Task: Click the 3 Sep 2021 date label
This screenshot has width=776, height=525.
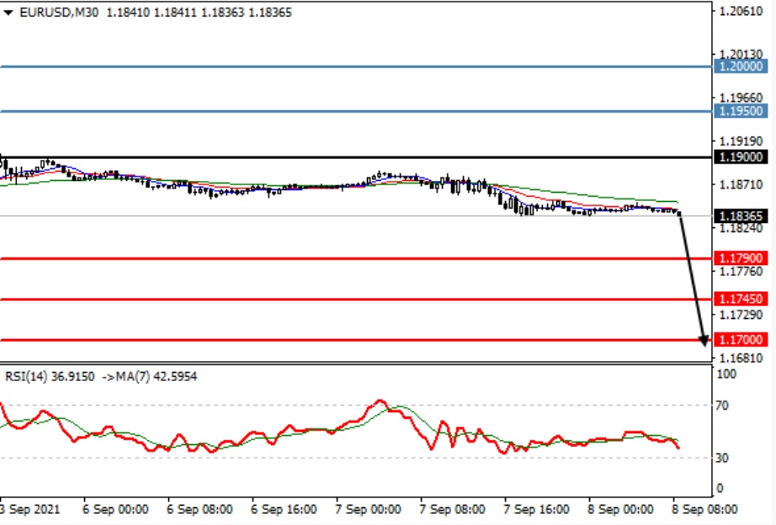Action: tap(29, 509)
